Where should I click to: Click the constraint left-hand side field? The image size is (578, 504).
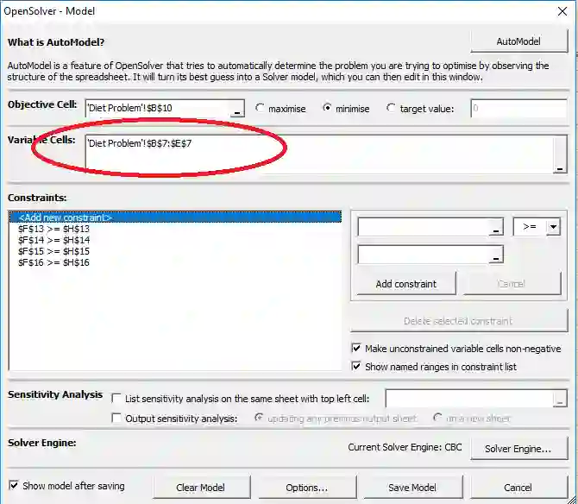pyautogui.click(x=424, y=227)
